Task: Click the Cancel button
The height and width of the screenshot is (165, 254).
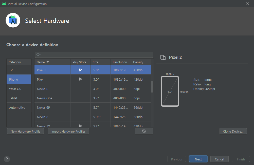Action: click(219, 159)
